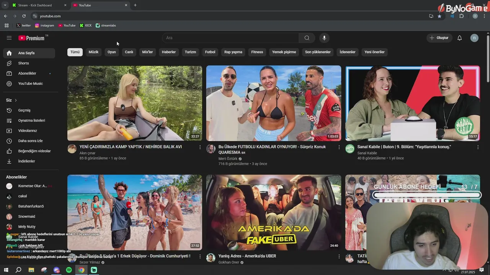Select the Müzik filter chip
Screen dimensions: 490x275
point(93,52)
